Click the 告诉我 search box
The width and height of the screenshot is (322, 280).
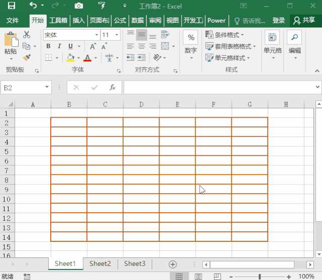250,21
